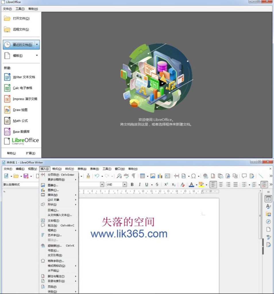Toggle formatting marks pilcrow icon
Image resolution: width=274 pixels, height=294 pixels.
[134, 176]
